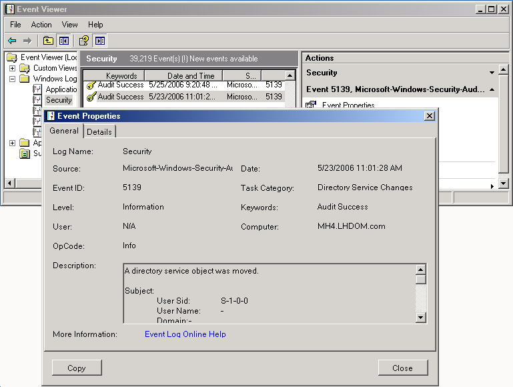The width and height of the screenshot is (513, 387).
Task: Select the Security log in tree
Action: [59, 100]
